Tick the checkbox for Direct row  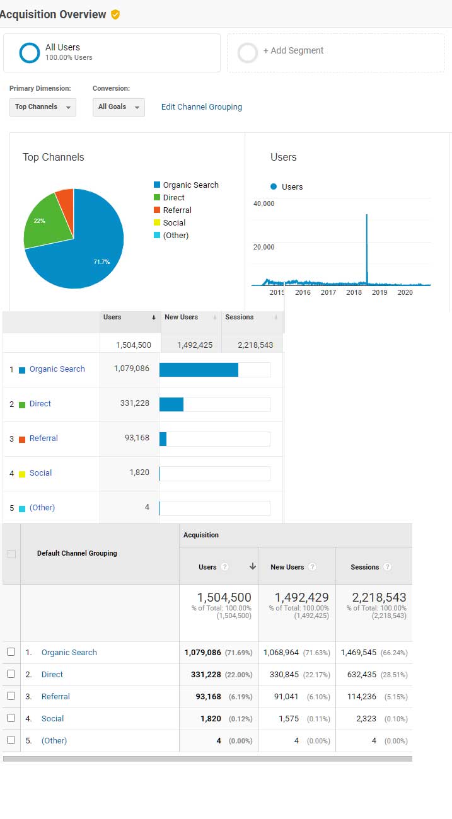click(x=11, y=674)
